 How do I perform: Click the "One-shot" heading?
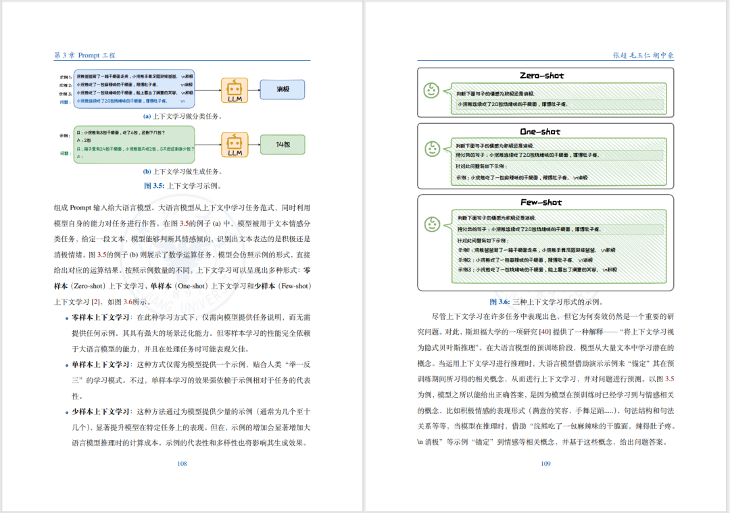pyautogui.click(x=540, y=132)
